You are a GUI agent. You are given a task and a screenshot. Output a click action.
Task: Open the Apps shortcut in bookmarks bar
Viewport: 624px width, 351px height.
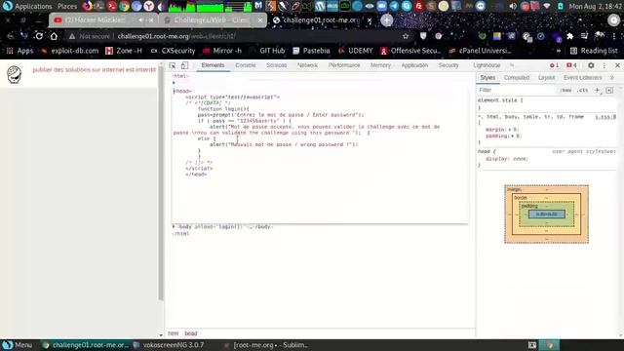pos(19,51)
